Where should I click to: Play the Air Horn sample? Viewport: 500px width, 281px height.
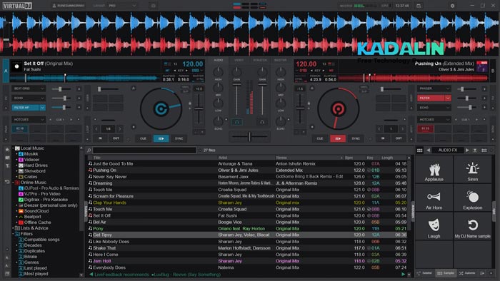coord(434,200)
